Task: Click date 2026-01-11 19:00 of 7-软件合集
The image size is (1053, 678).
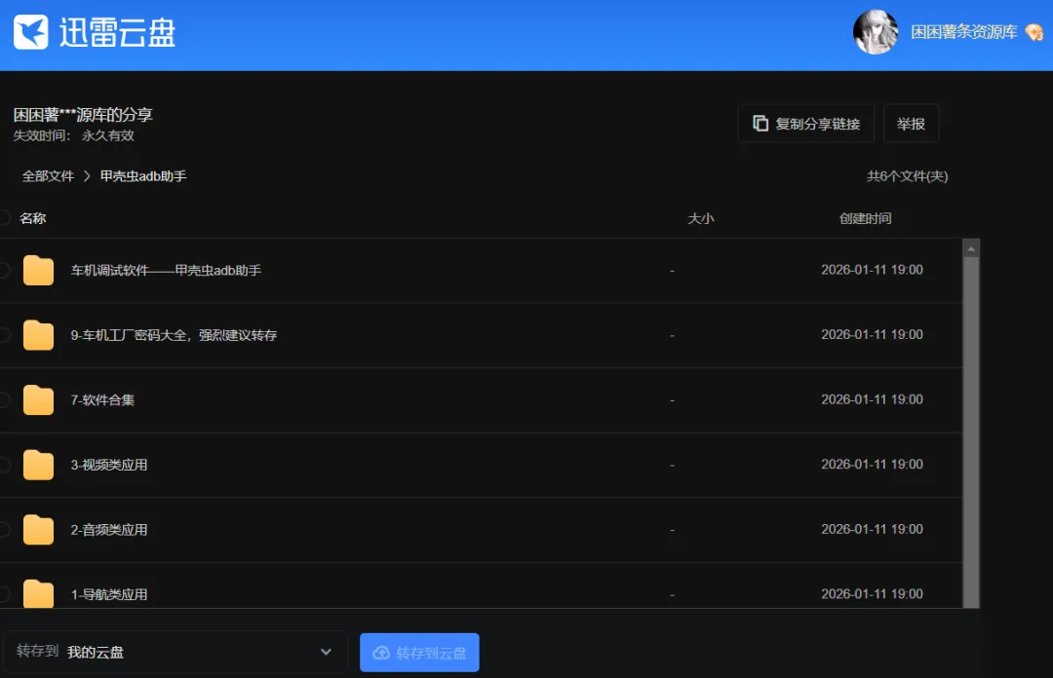Action: [873, 399]
